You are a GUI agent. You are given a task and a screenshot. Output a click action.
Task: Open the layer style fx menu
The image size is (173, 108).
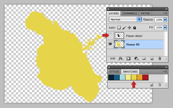pyautogui.click(x=121, y=58)
